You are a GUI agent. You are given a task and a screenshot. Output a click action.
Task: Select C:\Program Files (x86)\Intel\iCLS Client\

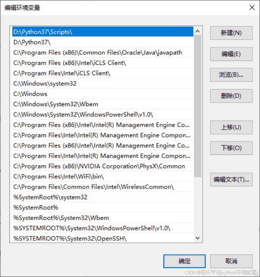pos(103,63)
